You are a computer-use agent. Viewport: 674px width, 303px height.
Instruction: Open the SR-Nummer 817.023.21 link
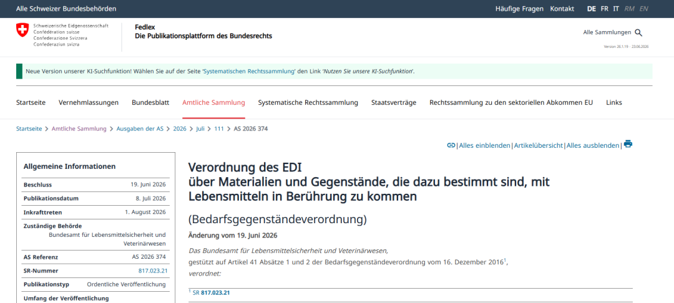point(153,271)
